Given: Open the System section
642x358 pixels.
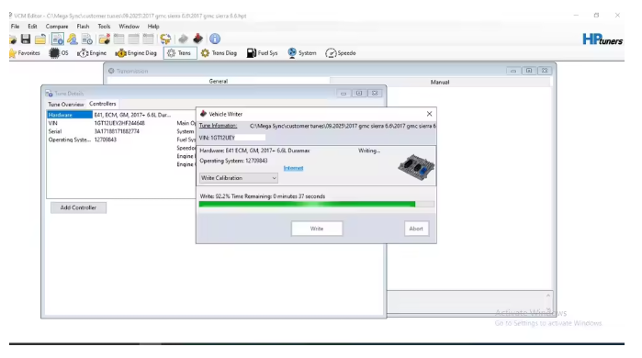Looking at the screenshot, I should click(302, 53).
